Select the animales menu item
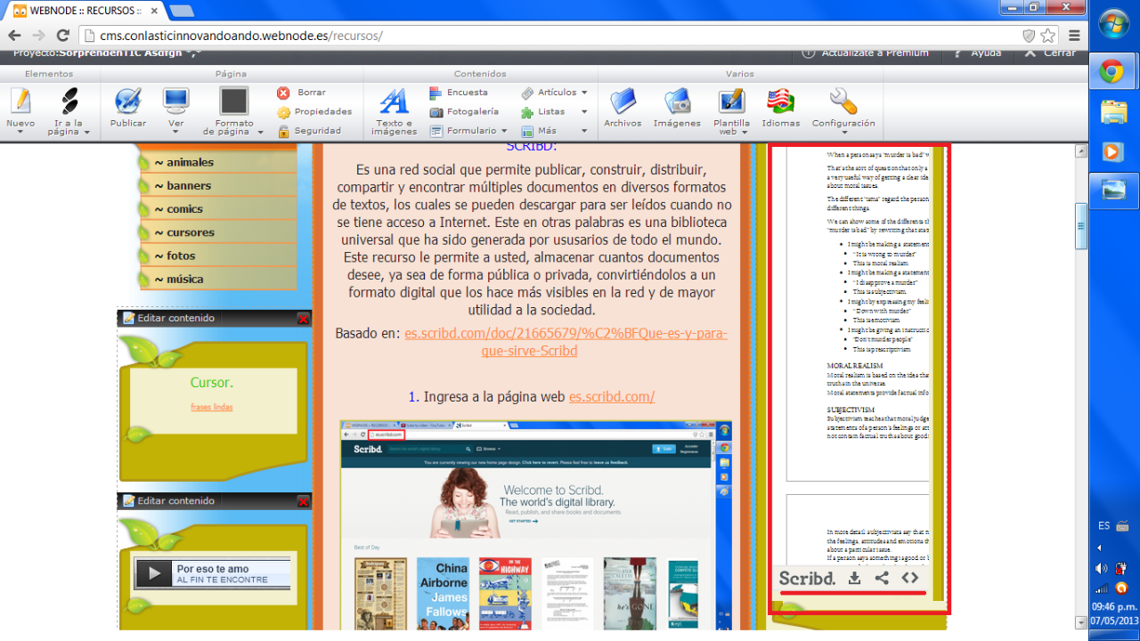The height and width of the screenshot is (641, 1140). [190, 162]
